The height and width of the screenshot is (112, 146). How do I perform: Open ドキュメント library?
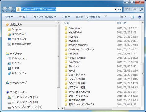19,58
